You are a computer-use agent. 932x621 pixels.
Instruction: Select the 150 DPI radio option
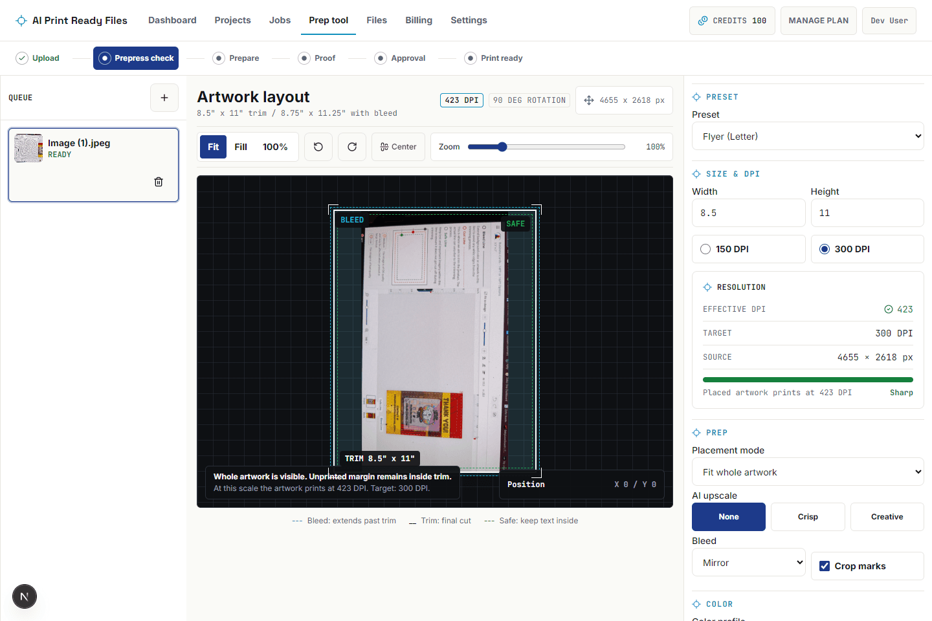point(705,249)
